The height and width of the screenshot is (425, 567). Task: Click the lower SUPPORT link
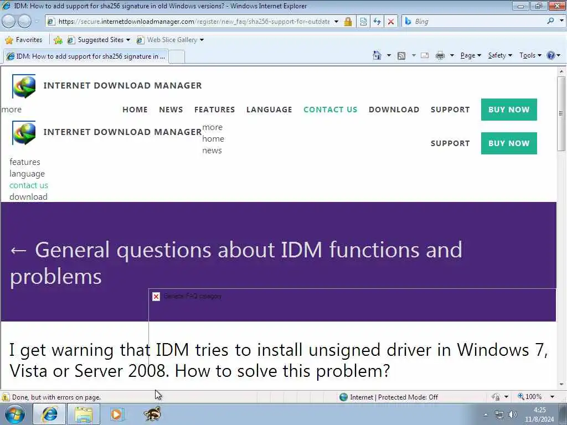(x=450, y=143)
